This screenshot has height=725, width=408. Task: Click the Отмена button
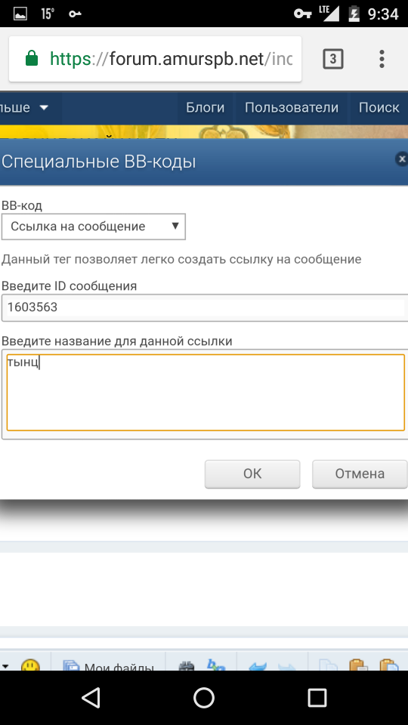[360, 474]
